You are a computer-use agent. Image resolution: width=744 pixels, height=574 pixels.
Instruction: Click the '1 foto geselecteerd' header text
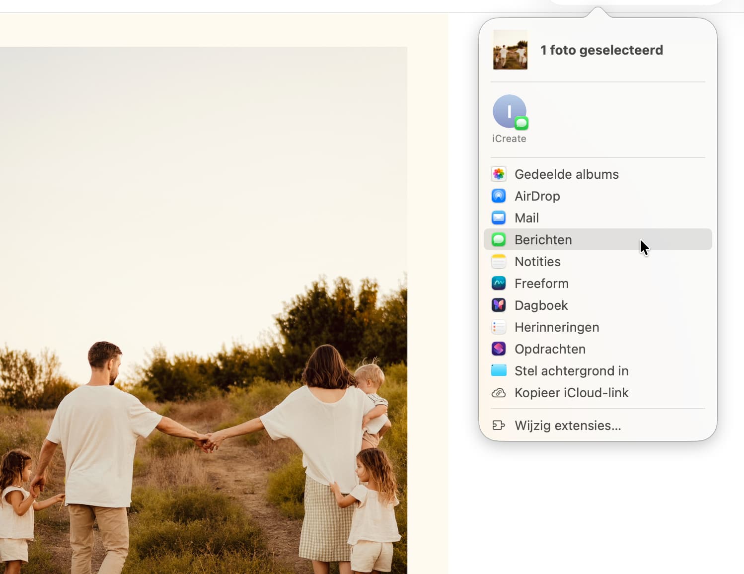coord(601,50)
